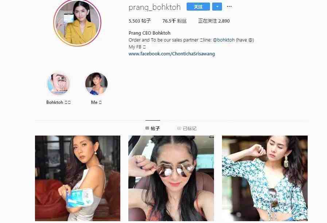Click the prang_bohktoh username heading
Viewport: 327px width, 223px height.
[155, 7]
